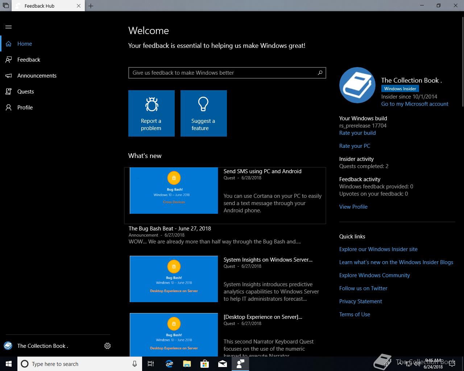Open Privacy Statement link

point(361,301)
